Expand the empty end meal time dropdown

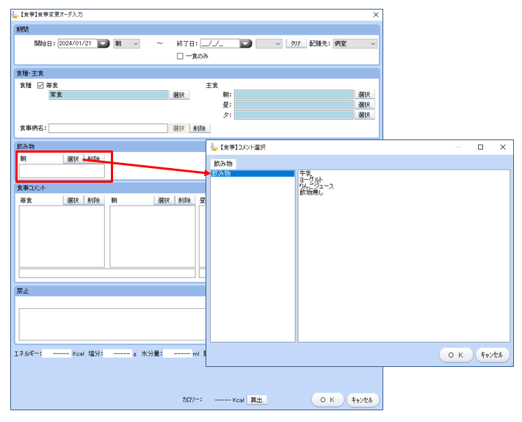point(269,43)
